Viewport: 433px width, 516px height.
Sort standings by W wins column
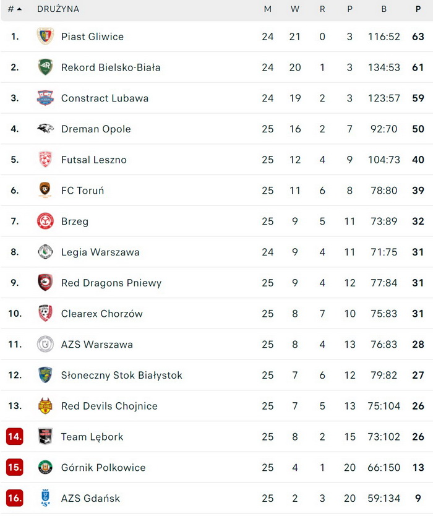pos(295,9)
